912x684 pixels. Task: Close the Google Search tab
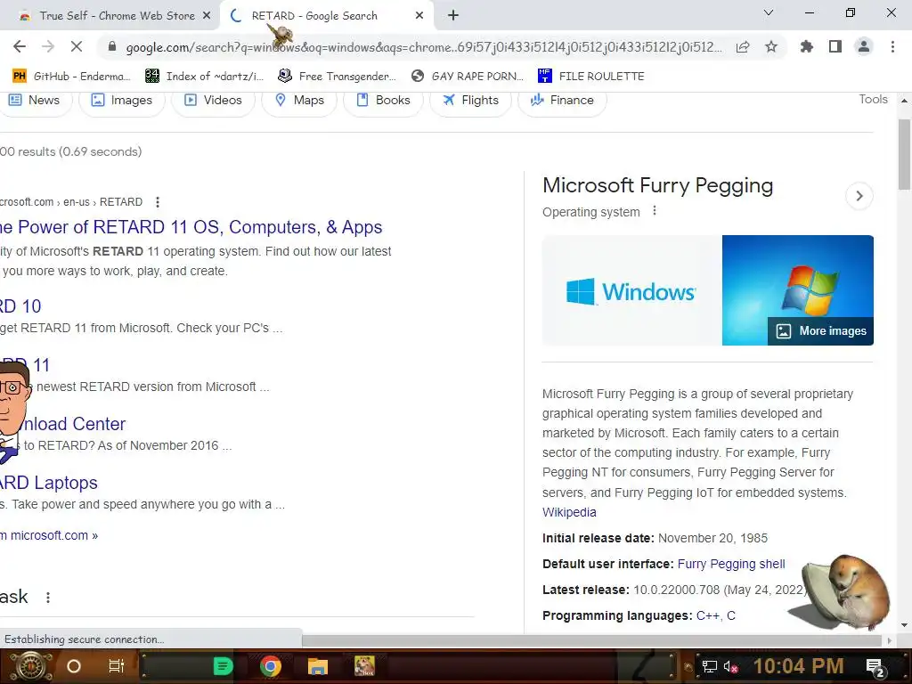(419, 16)
